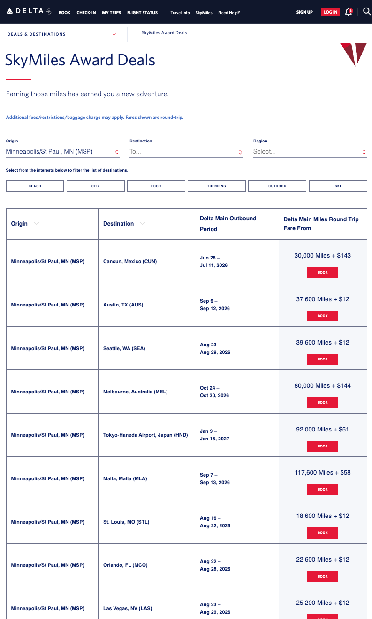Open the search magnifier icon
Screen dimensions: 372x619
point(367,11)
